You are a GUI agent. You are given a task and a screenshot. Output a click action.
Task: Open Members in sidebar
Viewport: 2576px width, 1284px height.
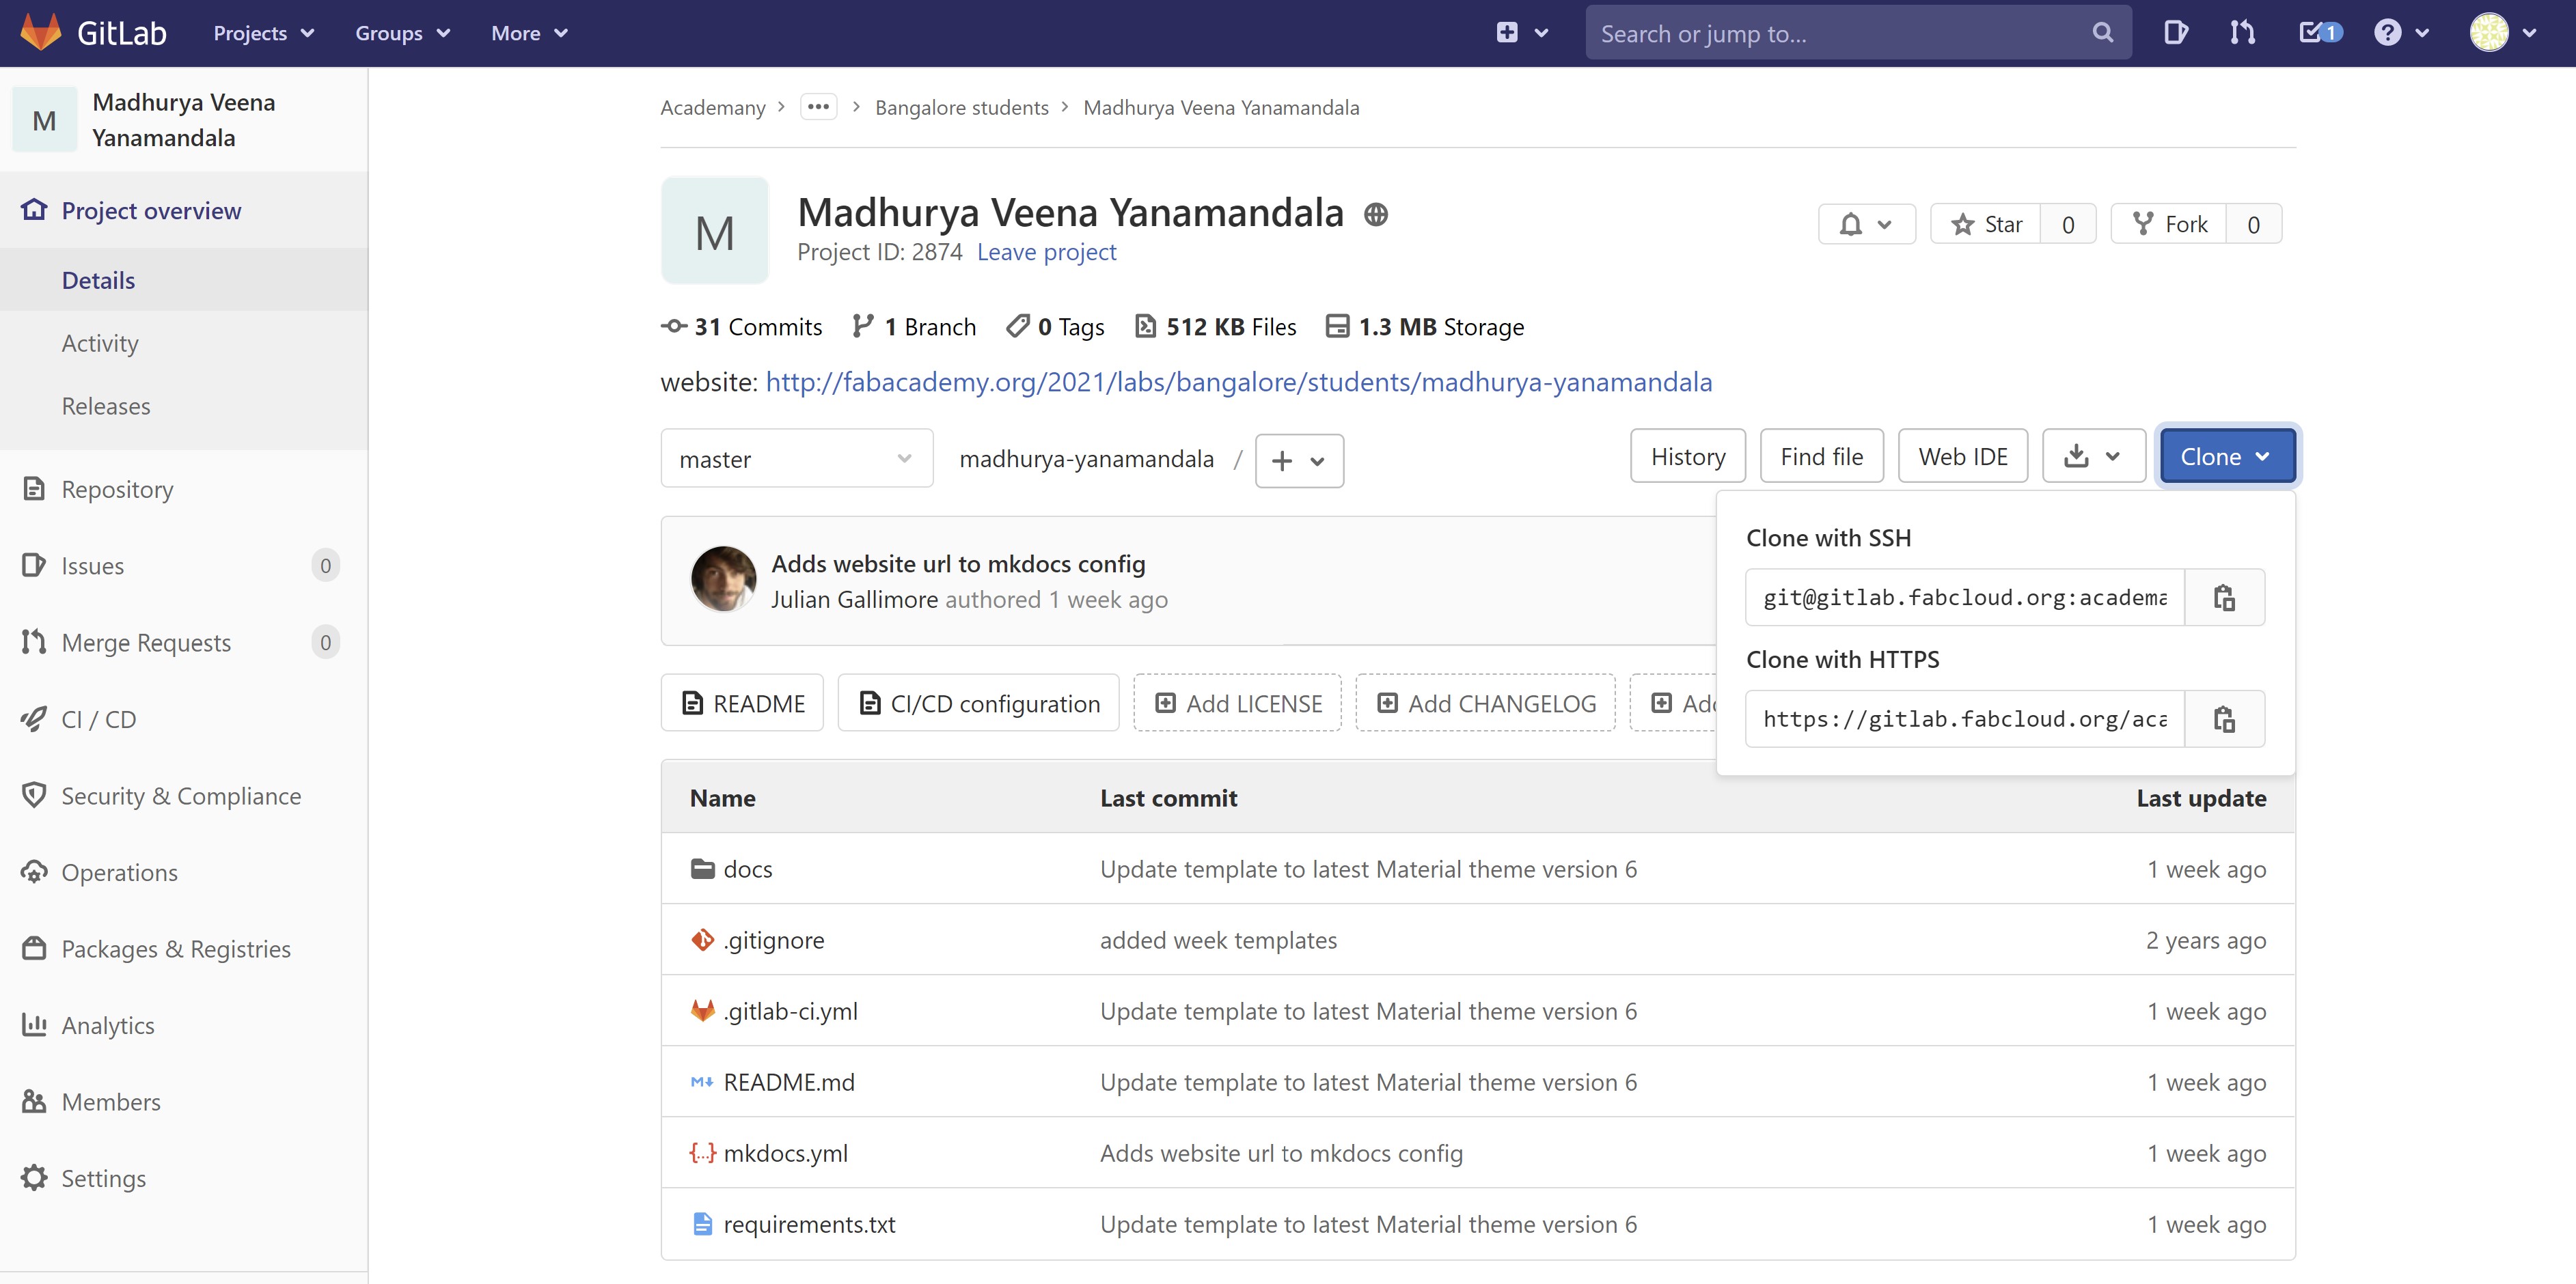[x=184, y=1101]
